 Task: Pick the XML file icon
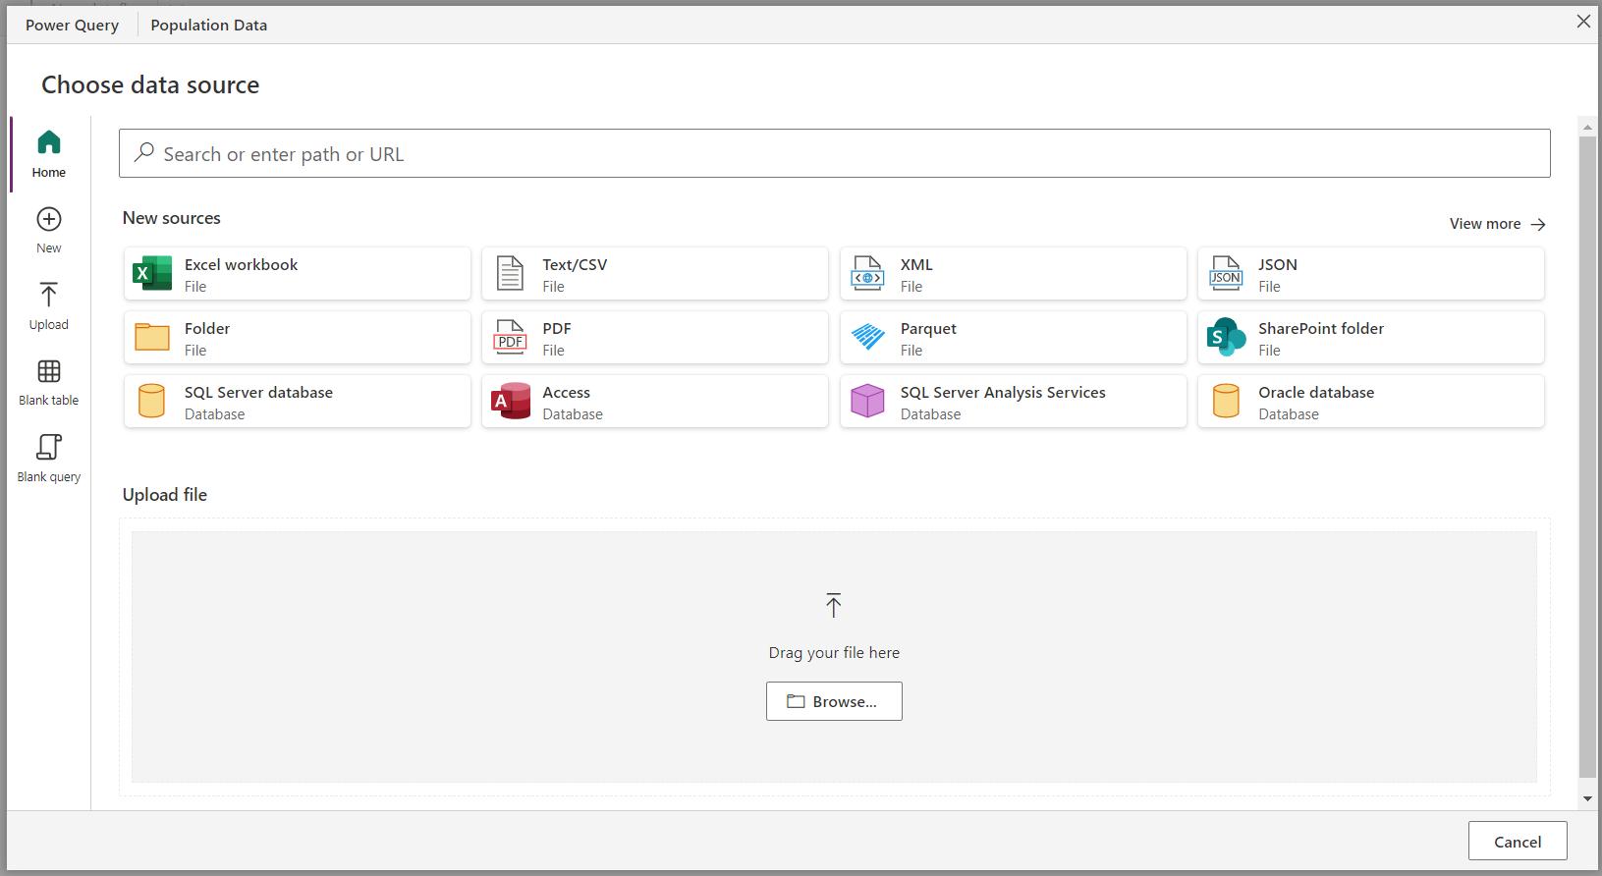(867, 273)
